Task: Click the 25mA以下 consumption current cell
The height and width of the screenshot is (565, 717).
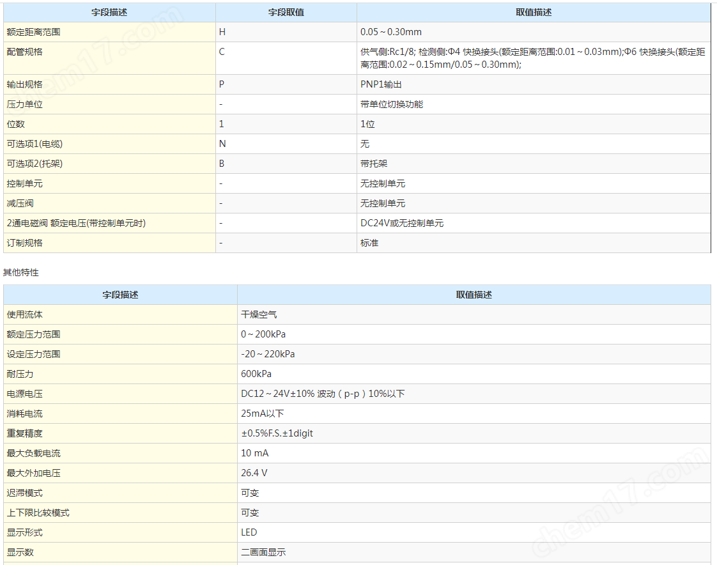Action: click(261, 413)
